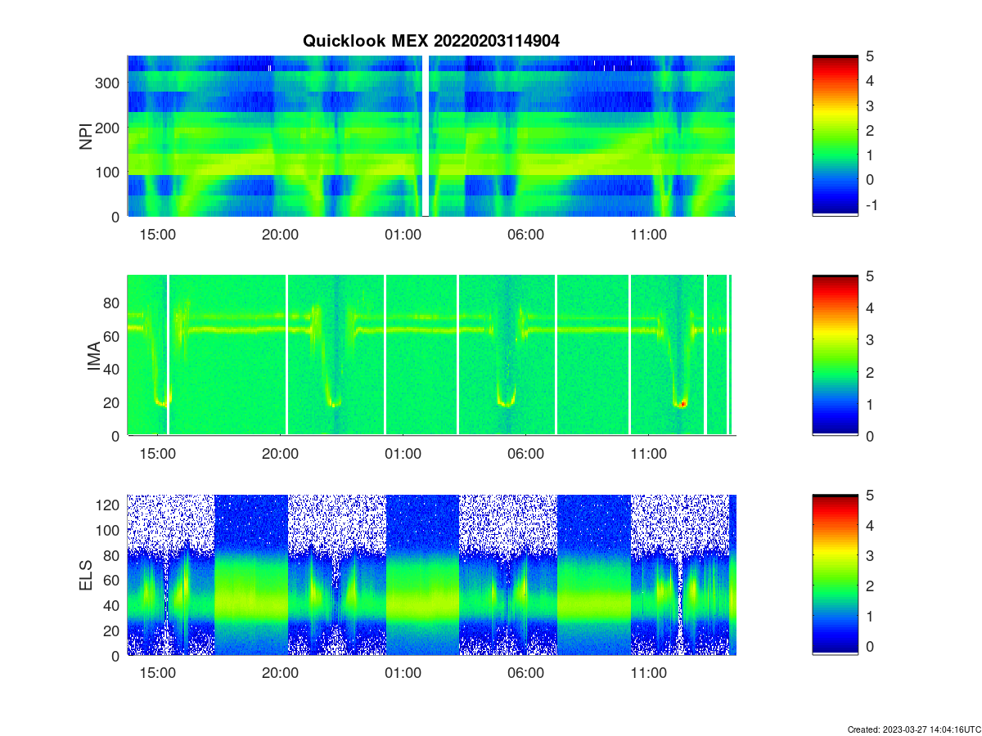Click the 06:00 tick of the NPI plot
Viewport: 982px width, 736px height.
tap(525, 234)
